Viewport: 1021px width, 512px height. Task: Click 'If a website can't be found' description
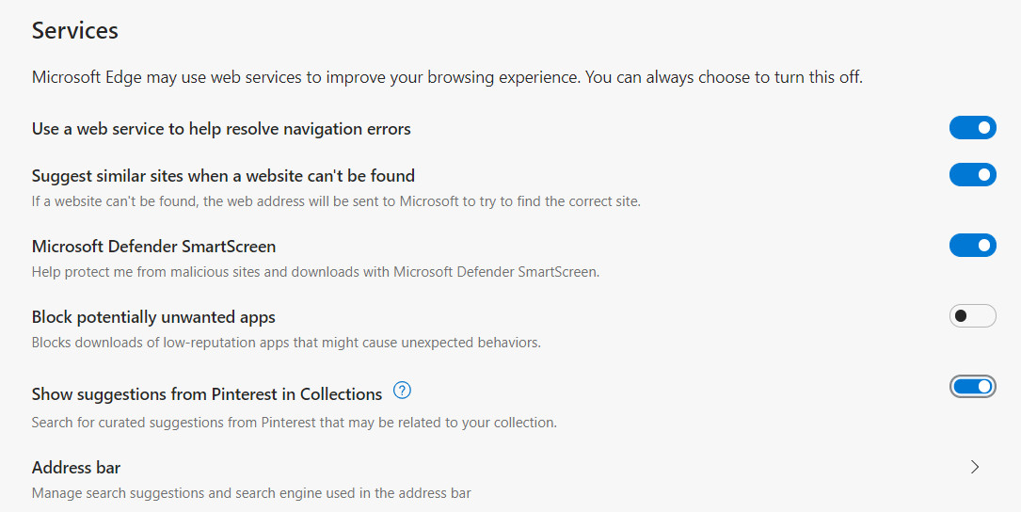pyautogui.click(x=336, y=201)
